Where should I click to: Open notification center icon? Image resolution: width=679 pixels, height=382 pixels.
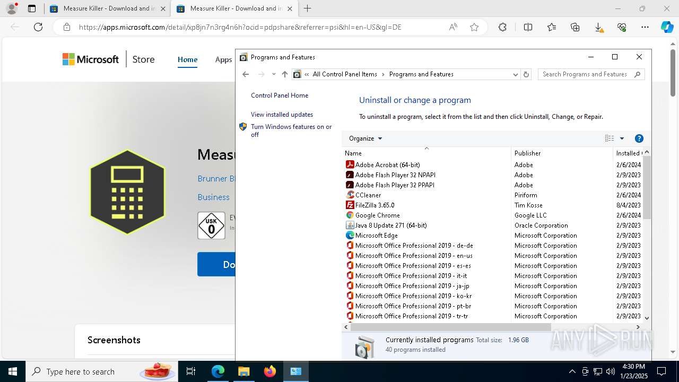[661, 371]
